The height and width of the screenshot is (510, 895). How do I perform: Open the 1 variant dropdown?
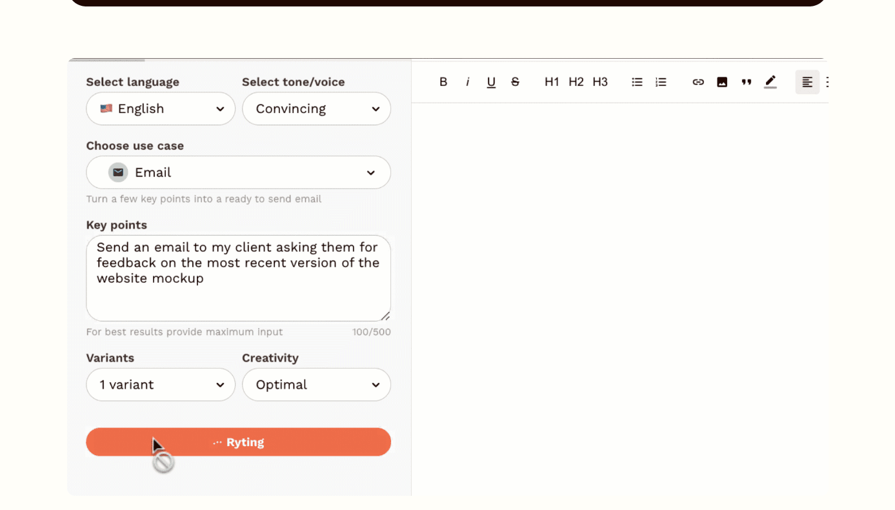pyautogui.click(x=161, y=385)
